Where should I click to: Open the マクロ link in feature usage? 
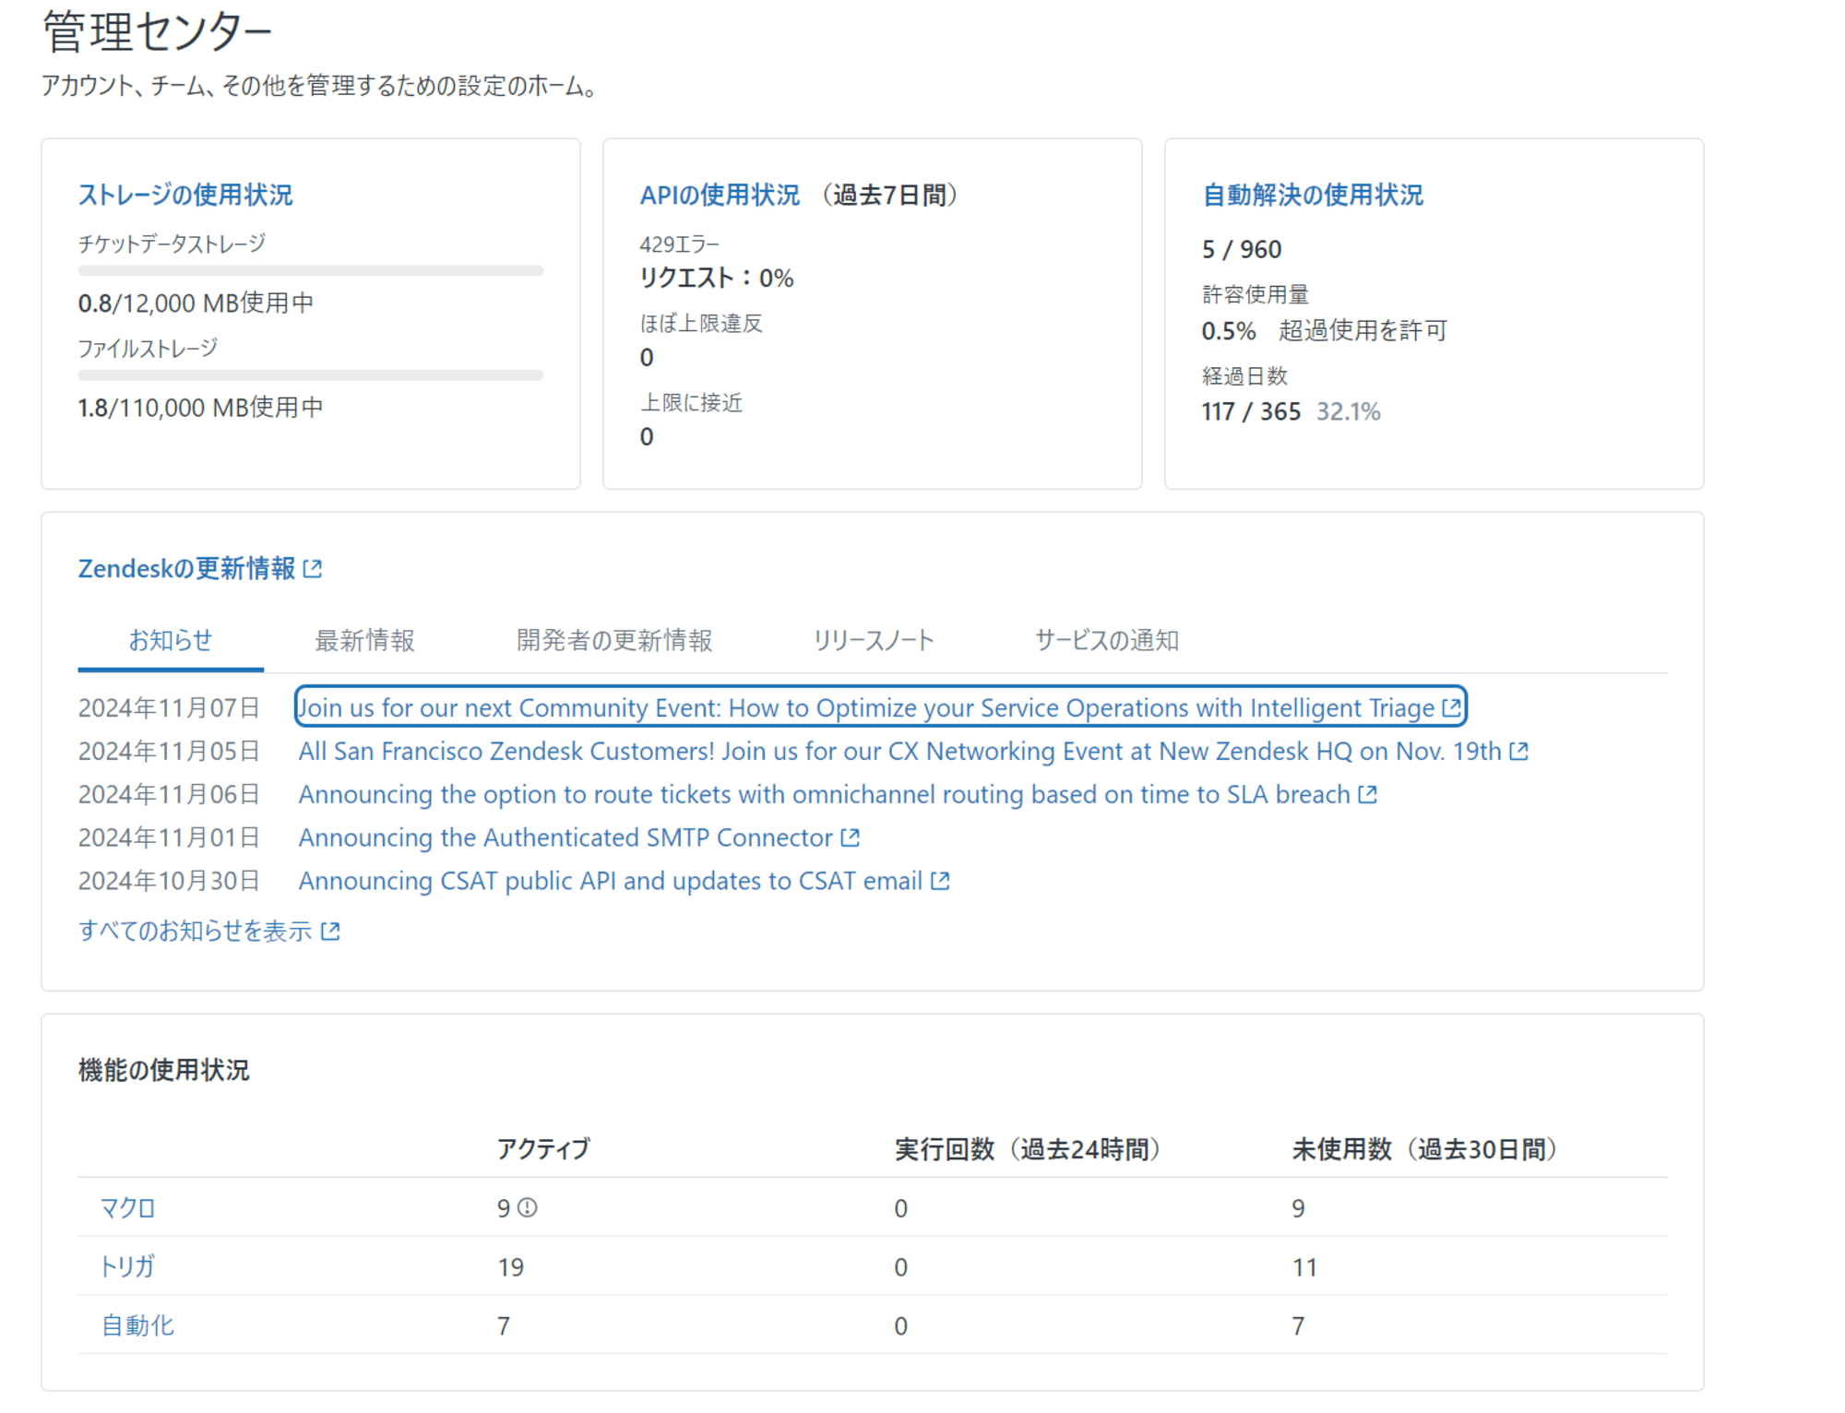click(128, 1207)
